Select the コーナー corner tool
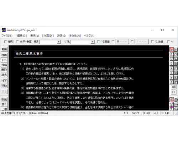178x142 pixels. tap(4, 60)
